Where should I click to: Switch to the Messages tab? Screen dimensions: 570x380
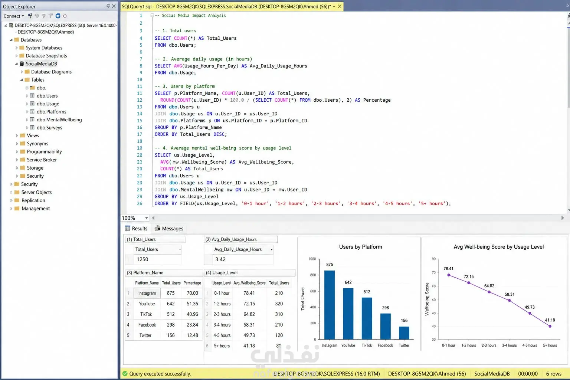pyautogui.click(x=169, y=229)
